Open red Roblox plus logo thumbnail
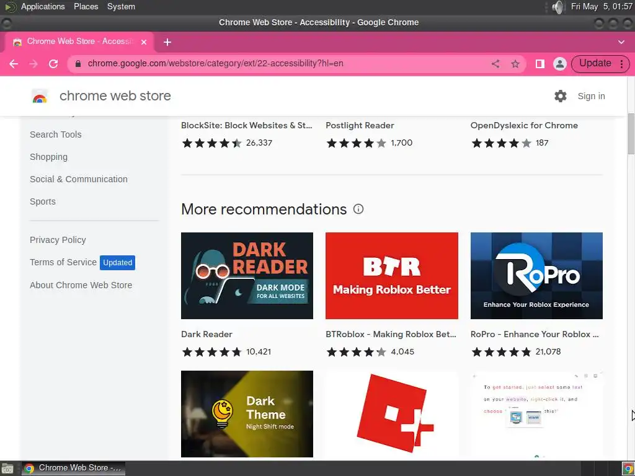This screenshot has height=476, width=635. click(392, 413)
